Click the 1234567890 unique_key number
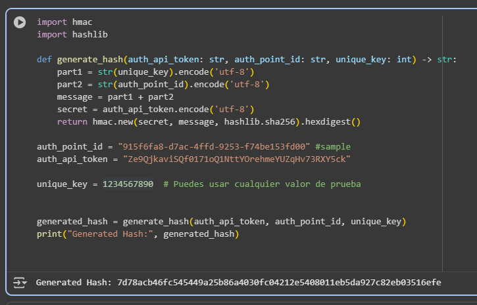Image resolution: width=477 pixels, height=305 pixels. click(x=128, y=184)
